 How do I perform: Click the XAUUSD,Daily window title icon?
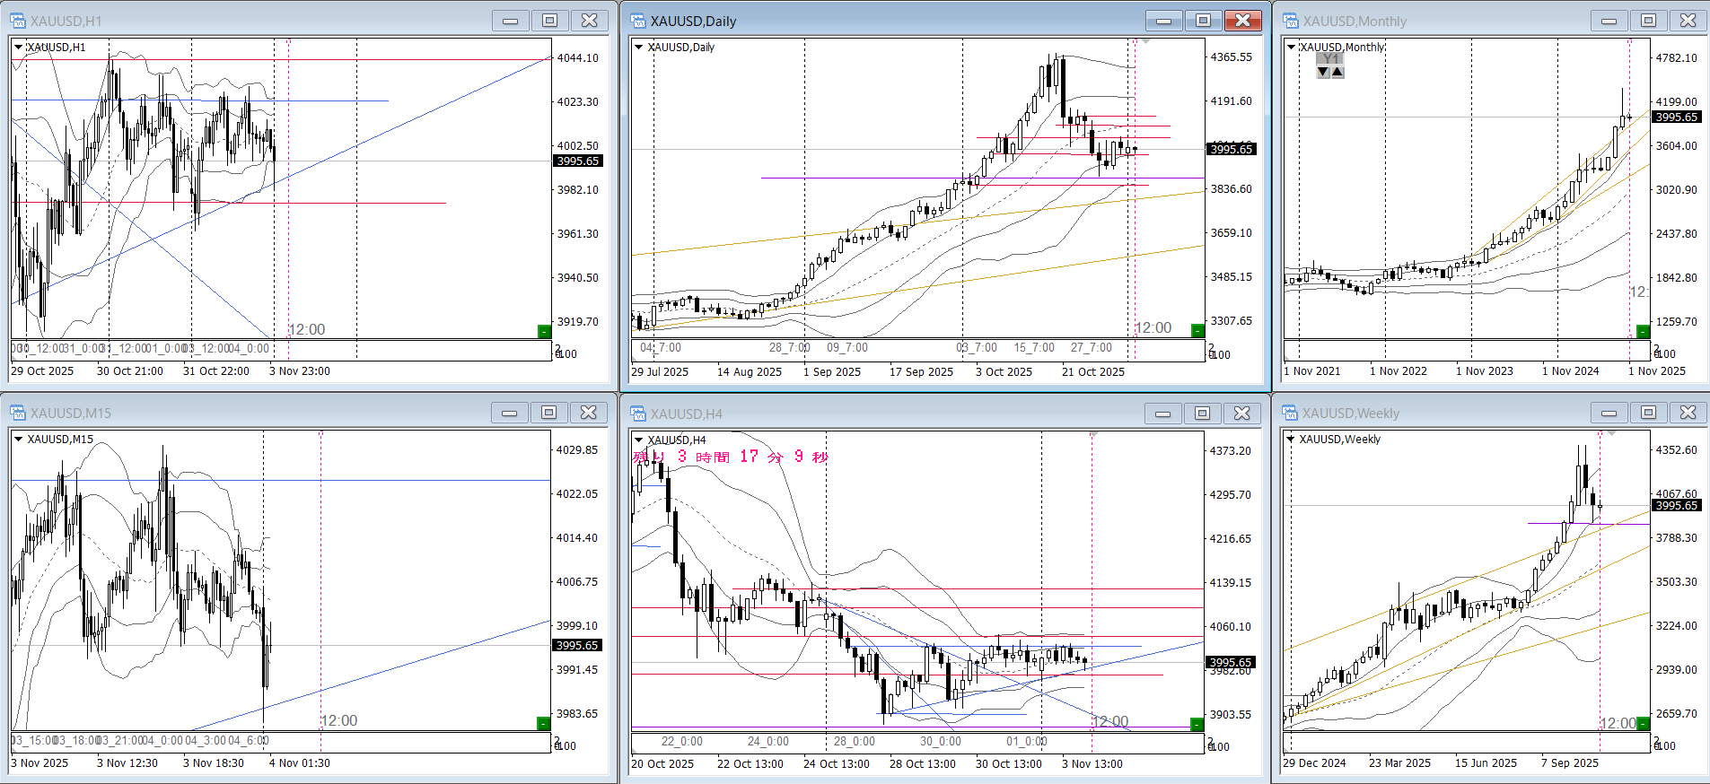coord(638,21)
